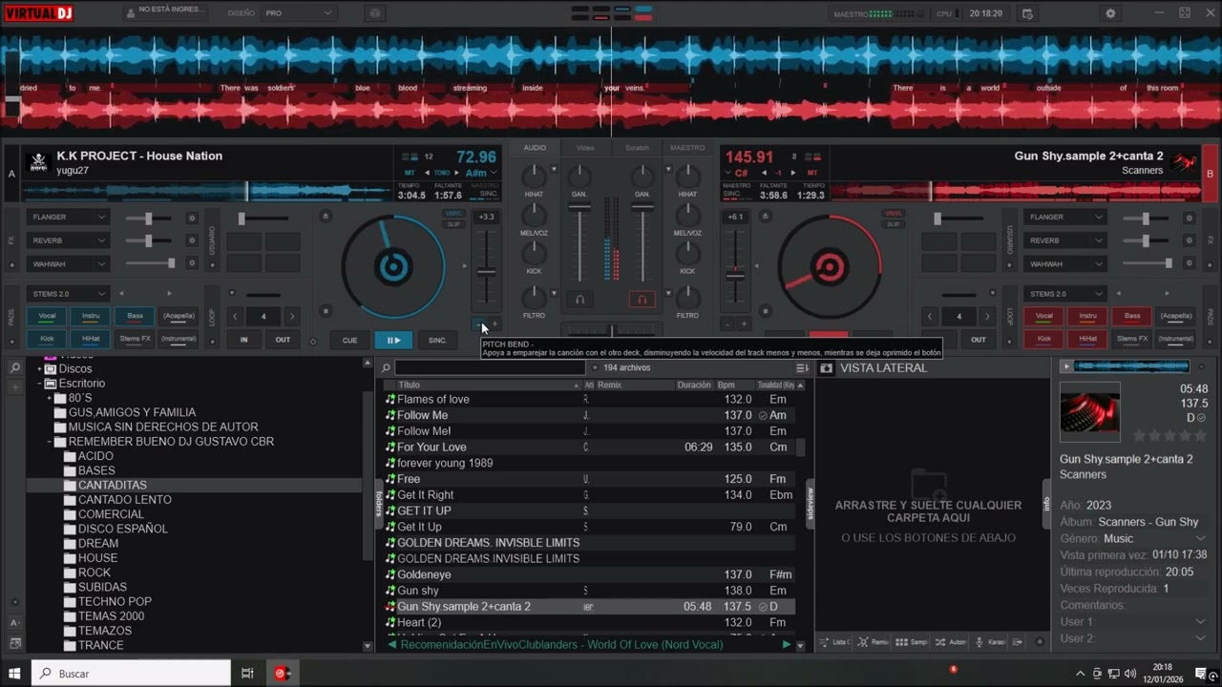Adjust deck B FLANGER amount slider
Viewport: 1222px width, 687px height.
1147,218
